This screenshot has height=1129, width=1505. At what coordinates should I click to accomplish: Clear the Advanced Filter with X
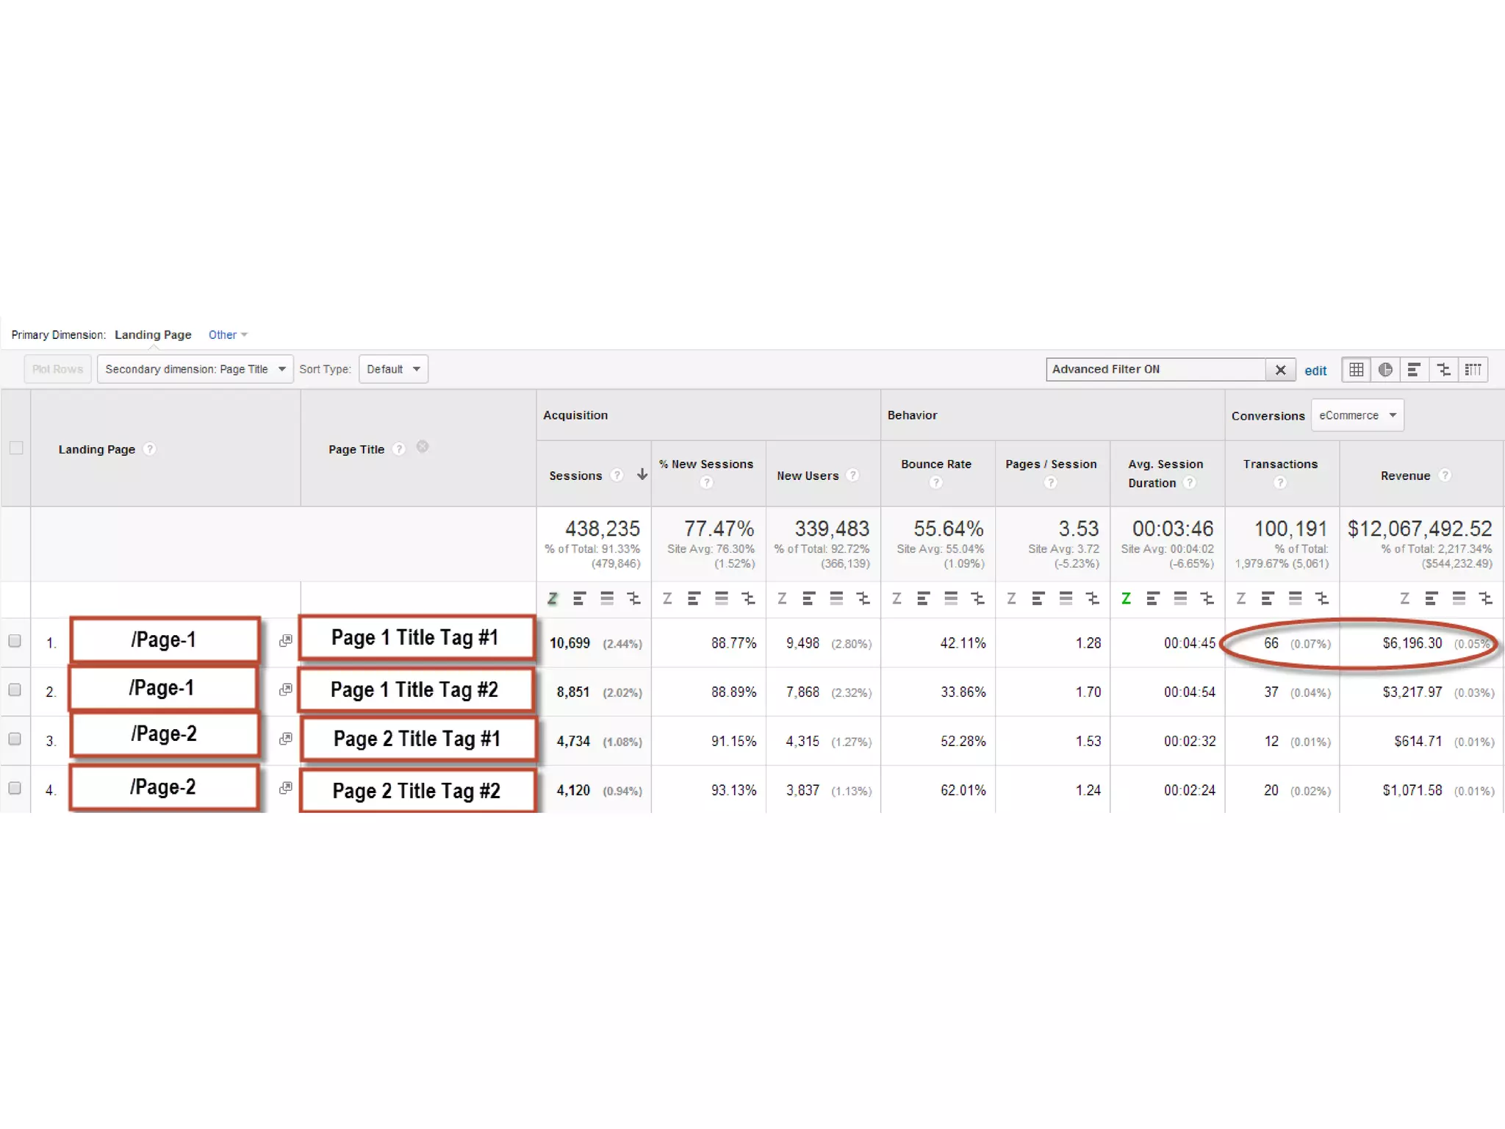pos(1280,370)
